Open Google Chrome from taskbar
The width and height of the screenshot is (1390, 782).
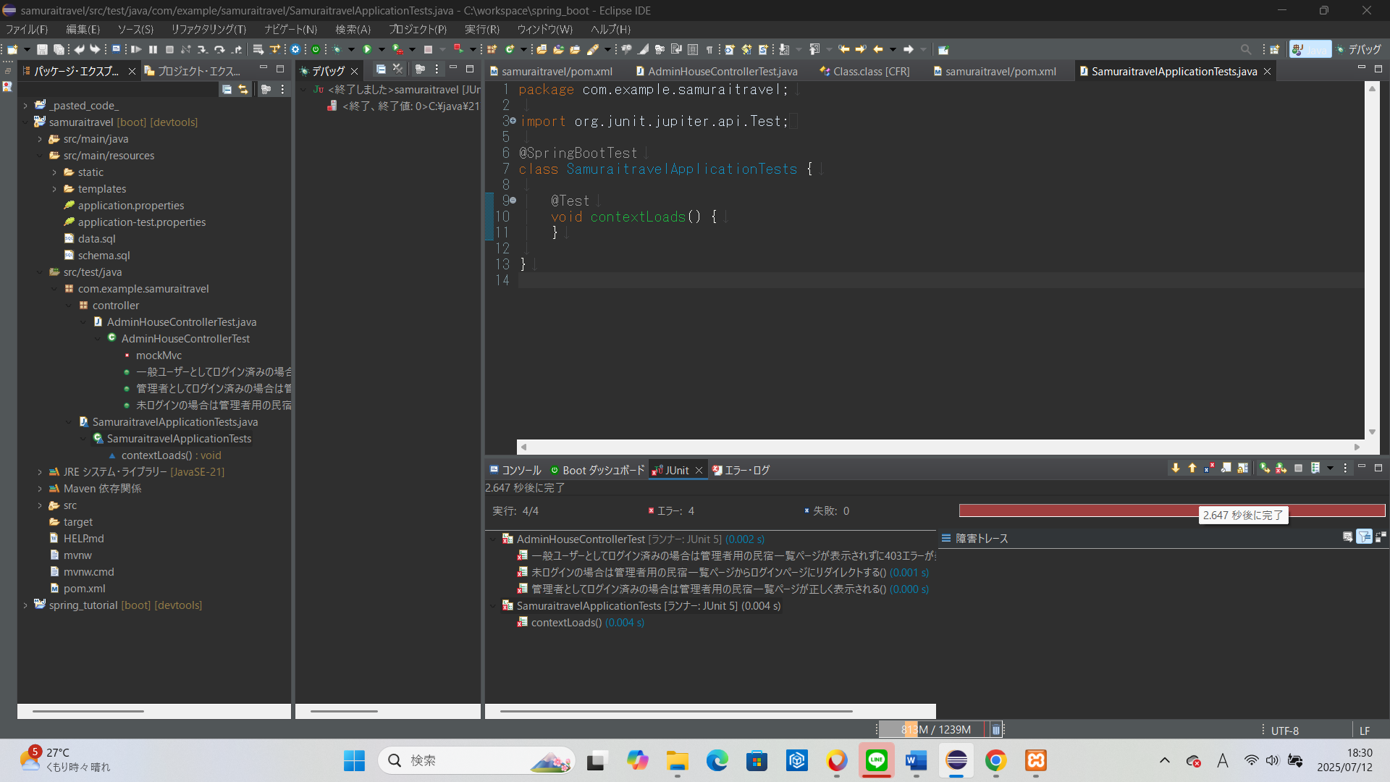click(x=996, y=760)
